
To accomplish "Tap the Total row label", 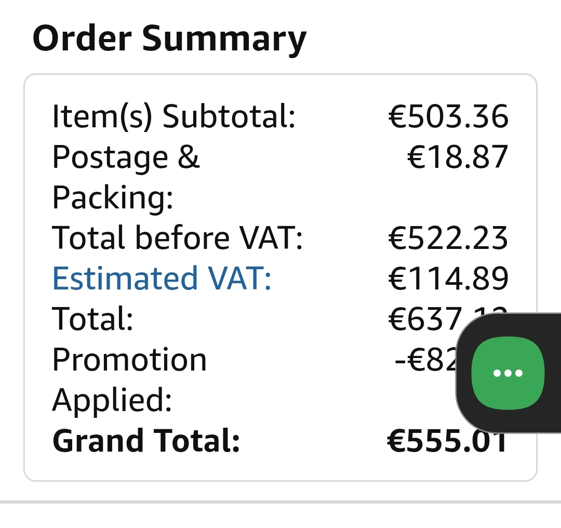I will (x=93, y=319).
